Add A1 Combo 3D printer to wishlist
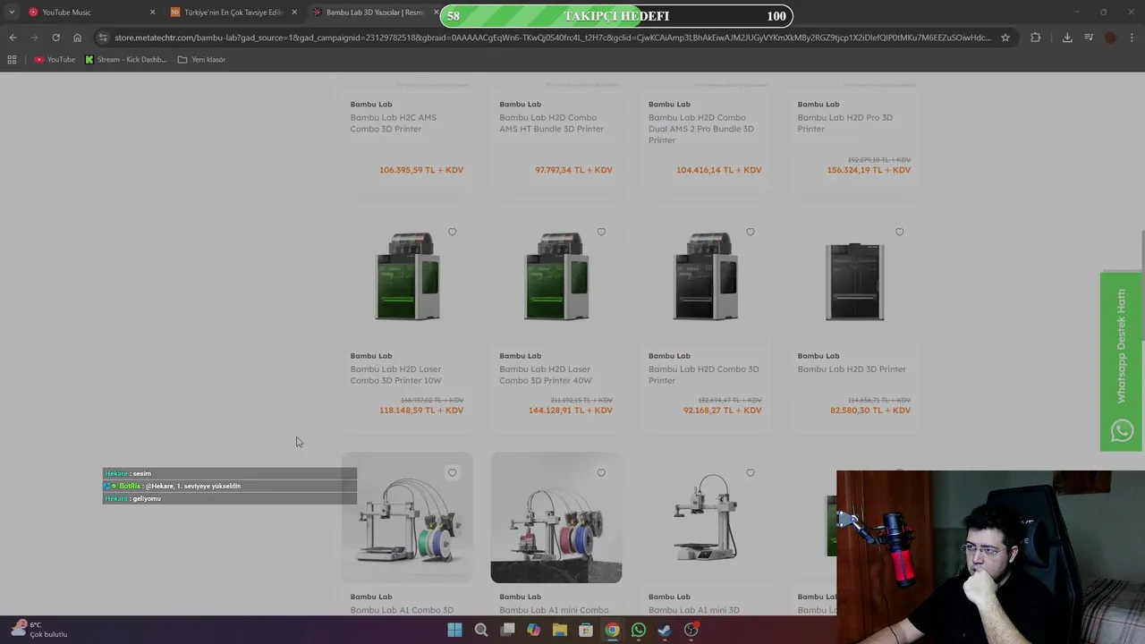 [x=452, y=472]
